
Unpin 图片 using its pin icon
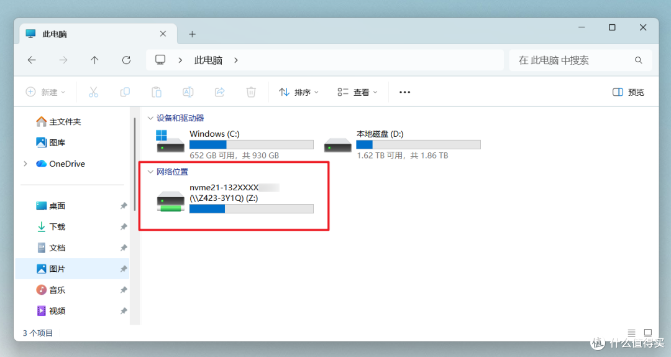[124, 269]
